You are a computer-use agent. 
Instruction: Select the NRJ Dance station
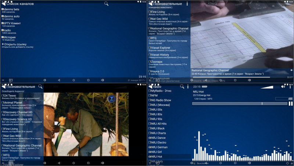click(169, 138)
